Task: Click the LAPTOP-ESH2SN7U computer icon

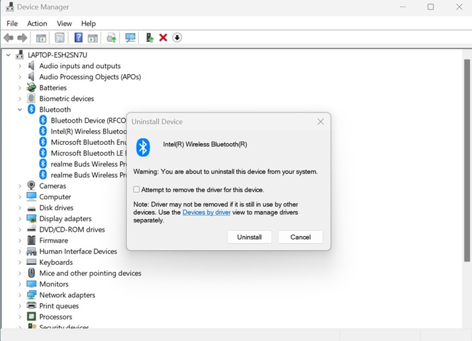Action: pyautogui.click(x=20, y=55)
